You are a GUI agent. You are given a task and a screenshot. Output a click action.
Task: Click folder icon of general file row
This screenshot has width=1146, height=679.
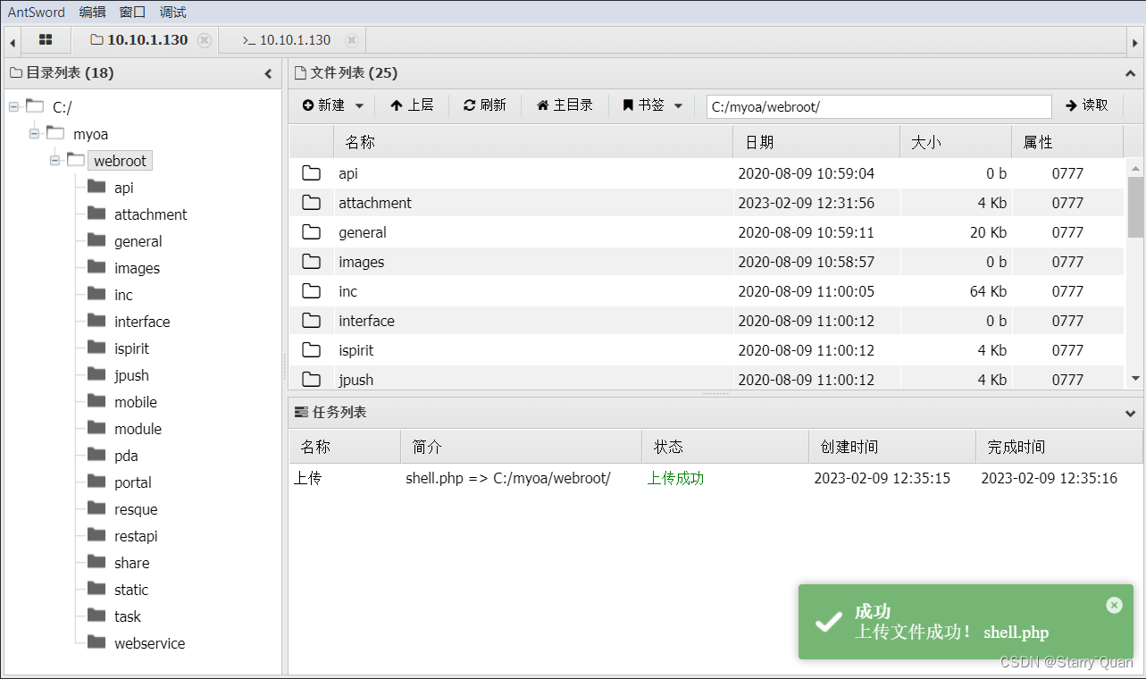(x=311, y=232)
